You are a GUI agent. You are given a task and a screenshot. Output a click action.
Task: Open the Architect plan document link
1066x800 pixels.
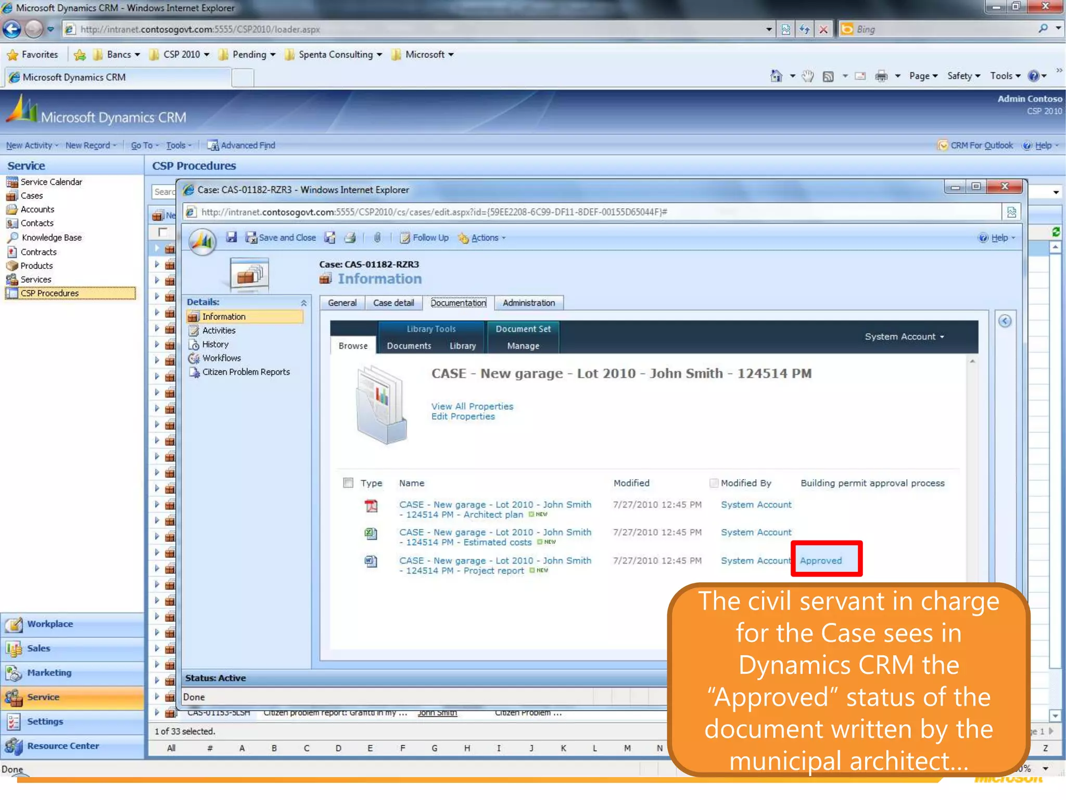tap(494, 509)
